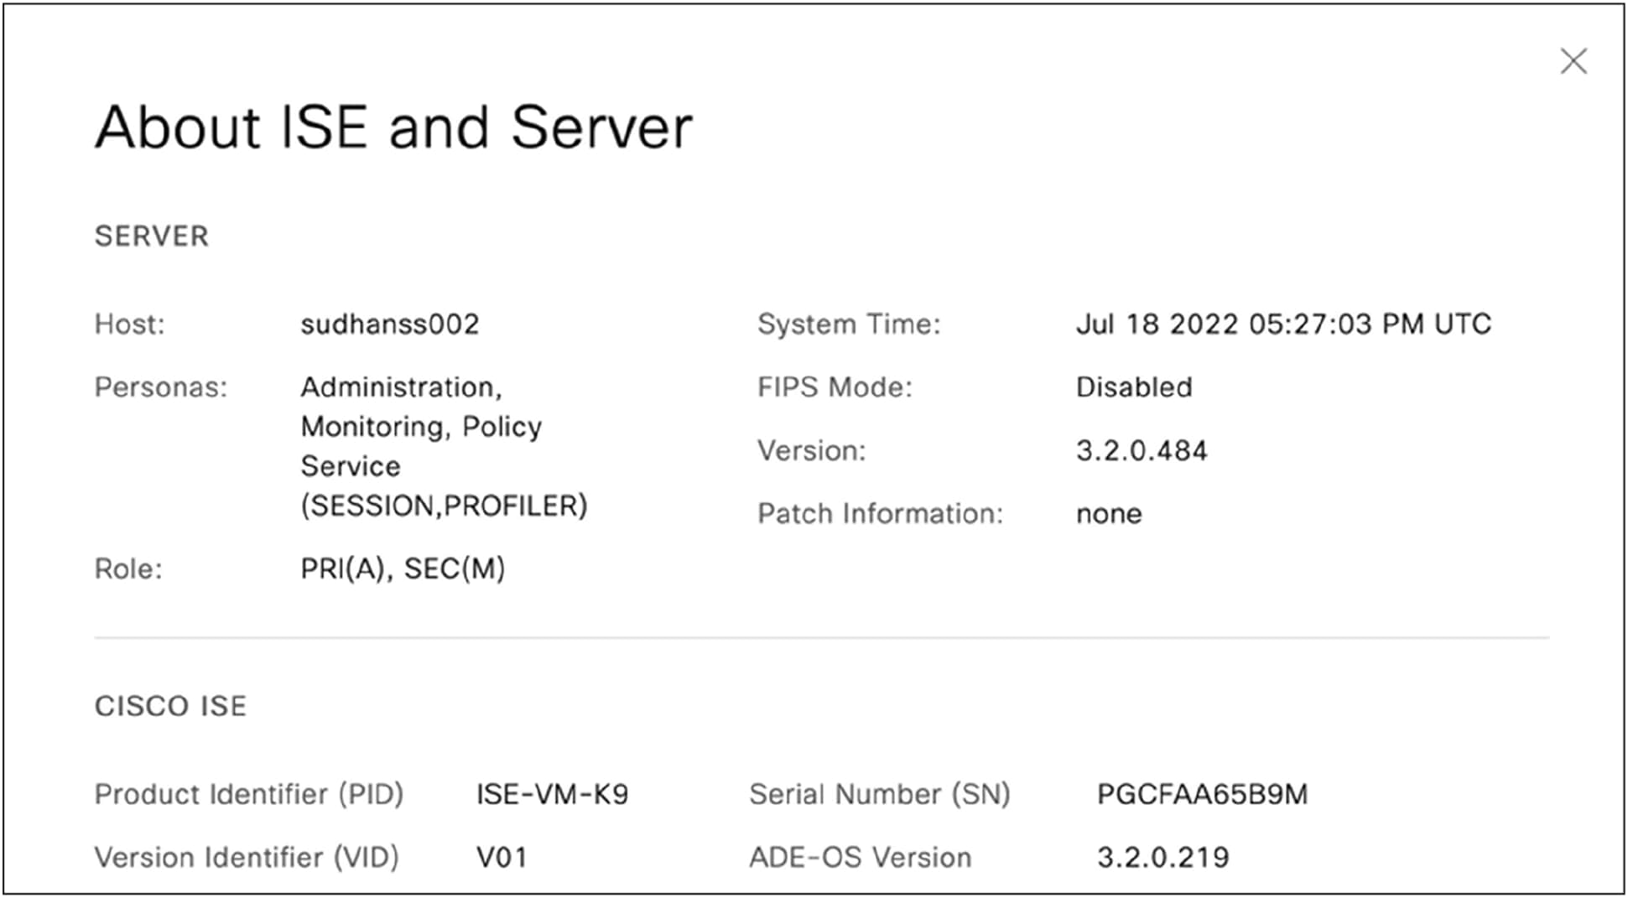1628x898 pixels.
Task: Select the hostname sudhanss002
Action: (x=389, y=324)
